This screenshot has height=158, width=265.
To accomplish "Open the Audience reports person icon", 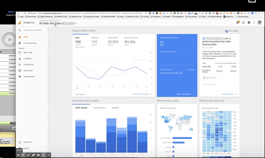I will pos(20,58).
